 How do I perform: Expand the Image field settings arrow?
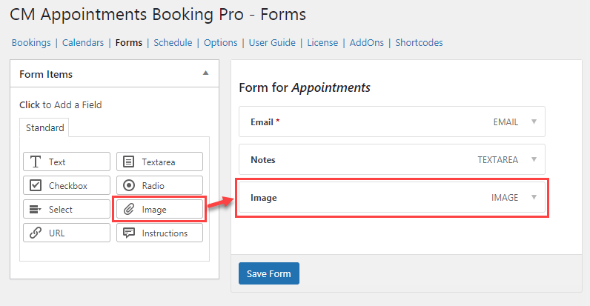[534, 197]
